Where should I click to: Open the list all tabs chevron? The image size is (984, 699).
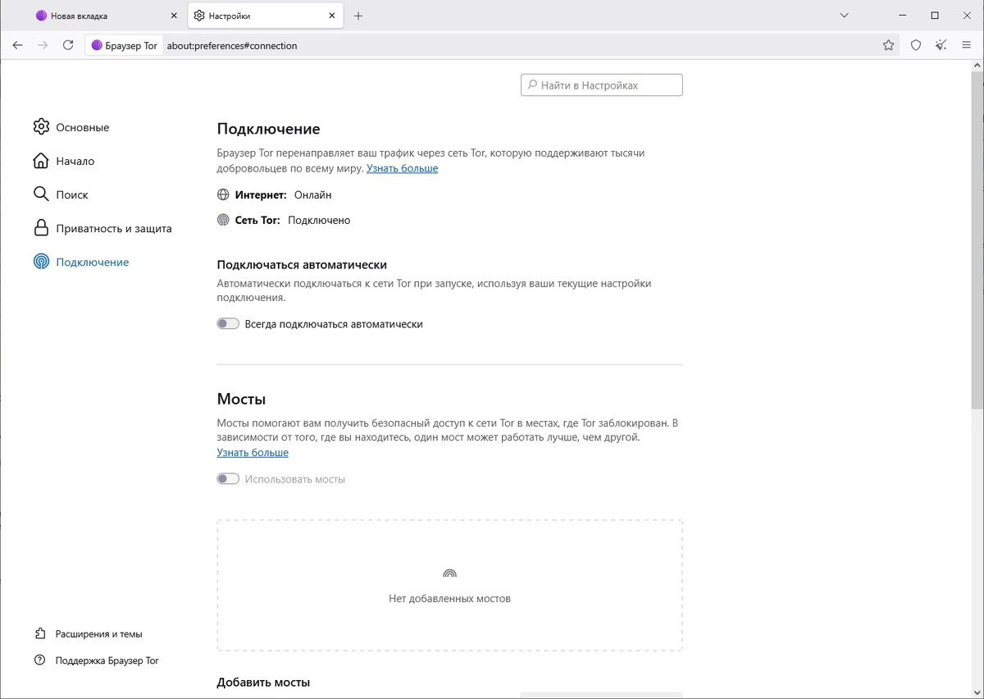tap(845, 16)
